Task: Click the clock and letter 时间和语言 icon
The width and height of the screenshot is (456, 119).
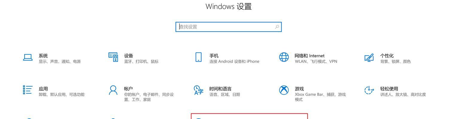Action: click(x=199, y=90)
